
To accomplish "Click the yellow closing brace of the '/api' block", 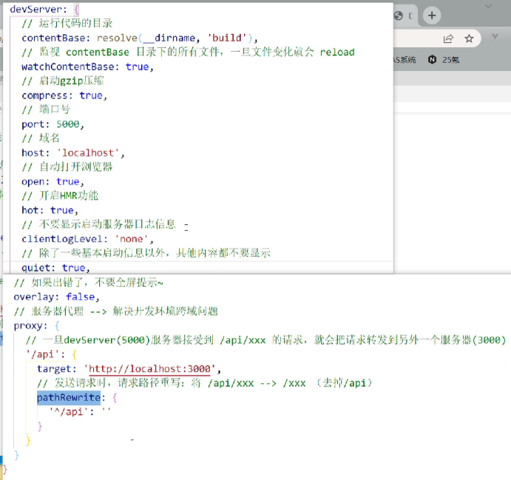I will click(28, 441).
